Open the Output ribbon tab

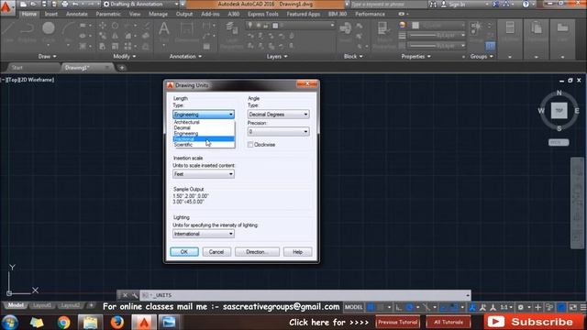pos(184,14)
